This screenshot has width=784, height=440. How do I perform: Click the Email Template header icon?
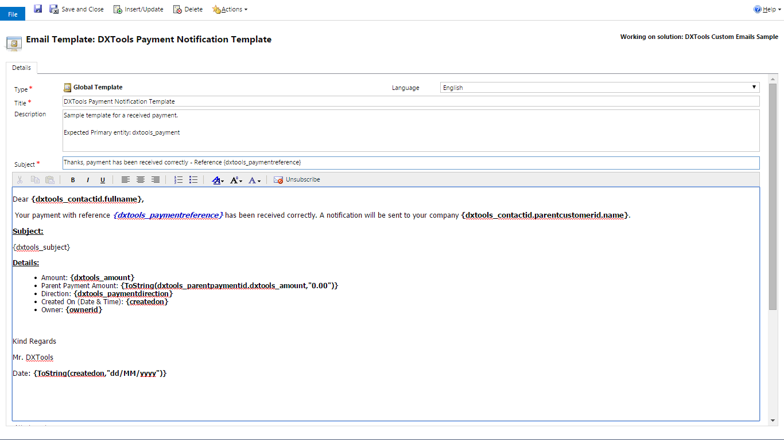(x=14, y=43)
